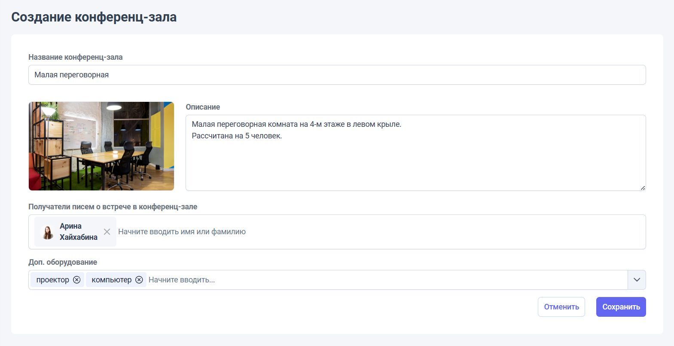The height and width of the screenshot is (346, 674).
Task: Remove the компьютер equipment tag
Action: coord(139,280)
